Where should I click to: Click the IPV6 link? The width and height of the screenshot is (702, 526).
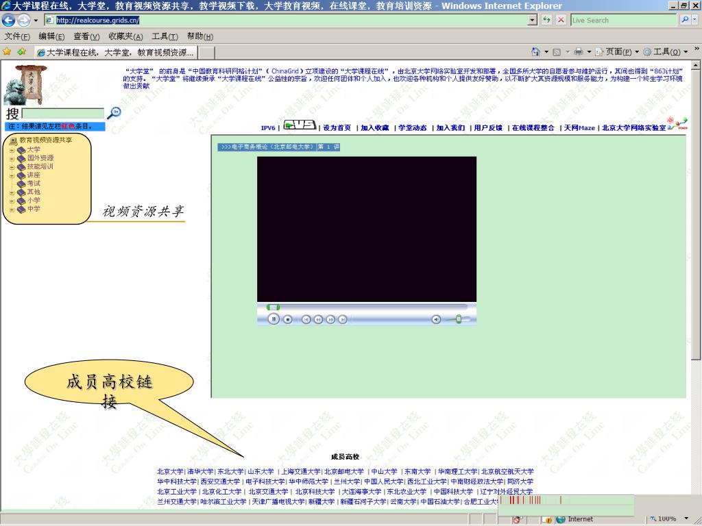[268, 128]
